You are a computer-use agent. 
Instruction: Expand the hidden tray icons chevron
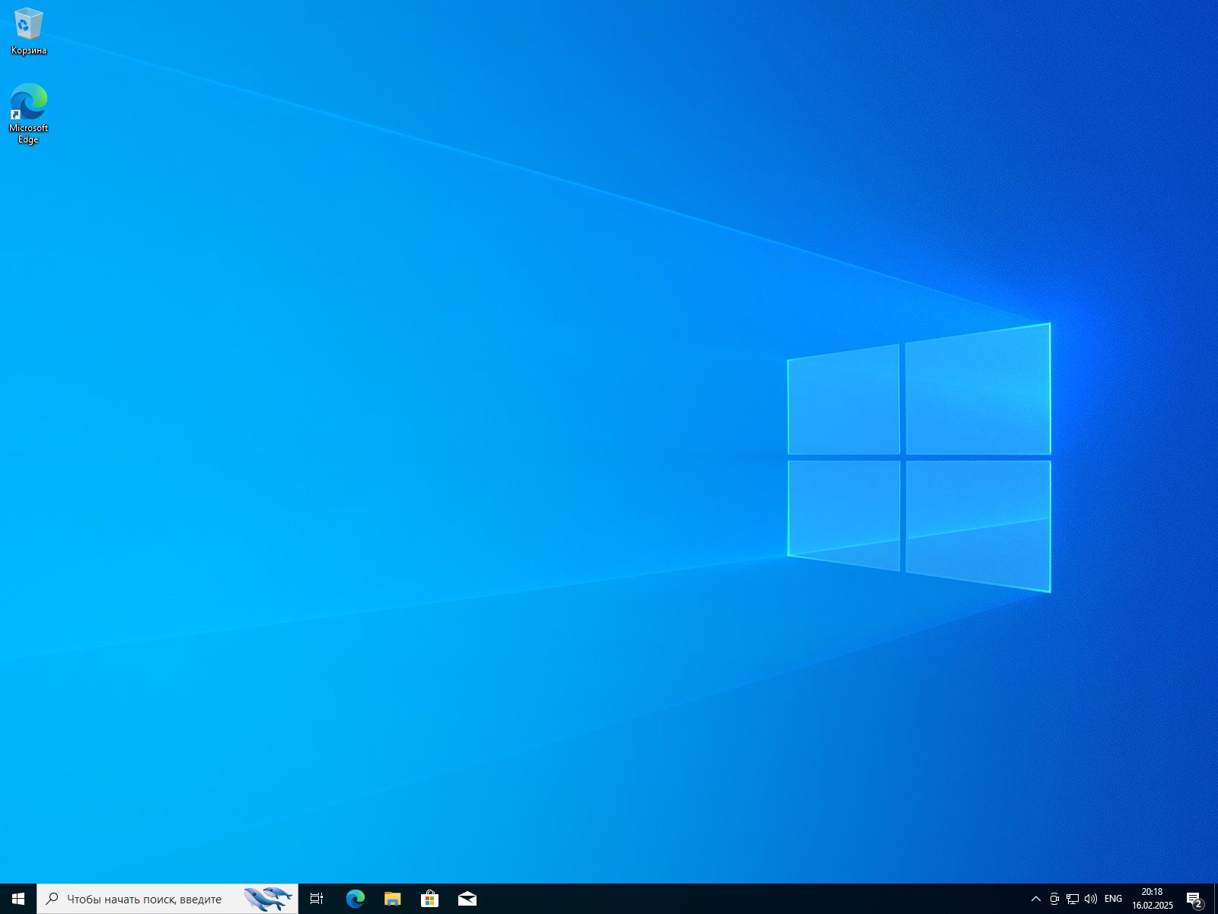tap(1035, 899)
